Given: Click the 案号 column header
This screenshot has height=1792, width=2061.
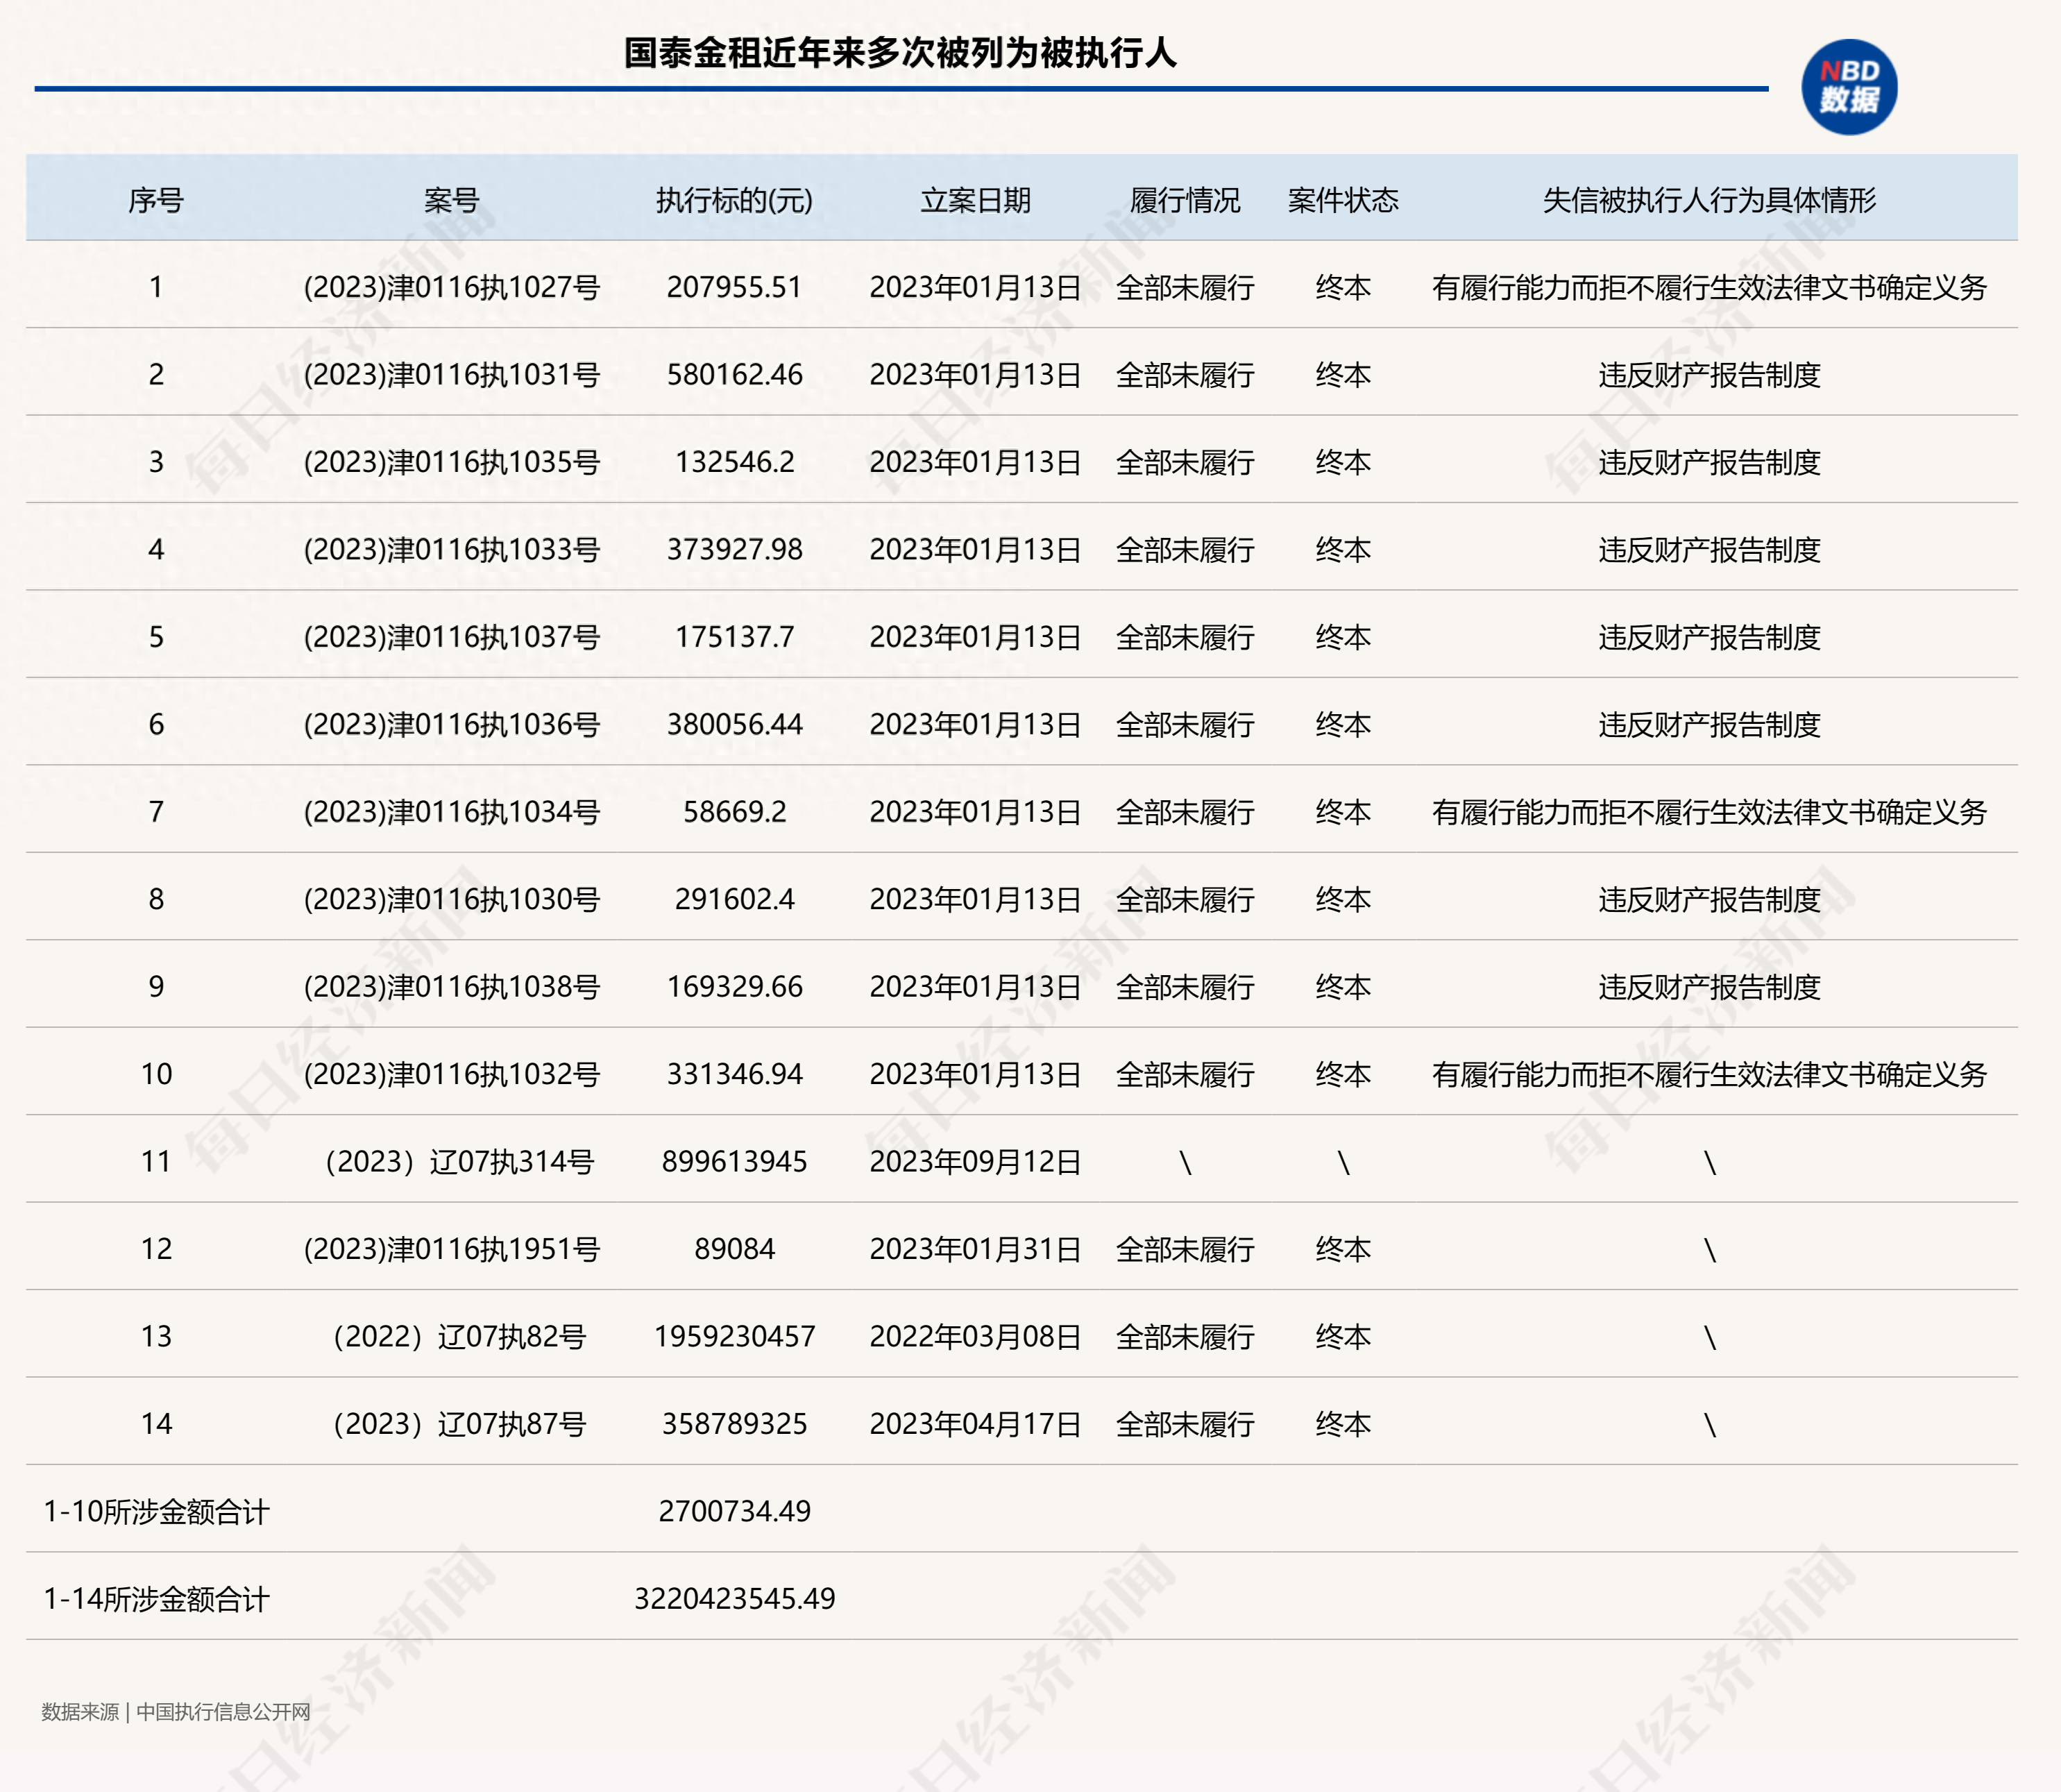Looking at the screenshot, I should (451, 200).
